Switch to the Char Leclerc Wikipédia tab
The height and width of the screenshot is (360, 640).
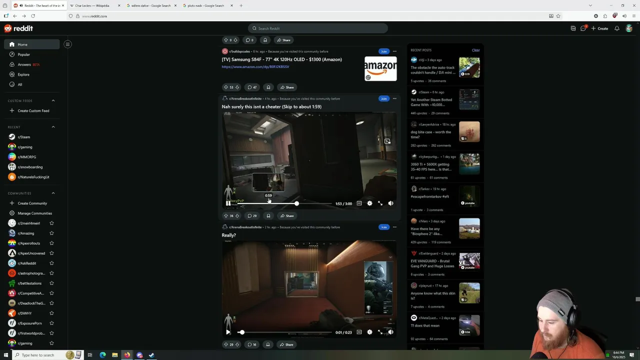(x=94, y=5)
